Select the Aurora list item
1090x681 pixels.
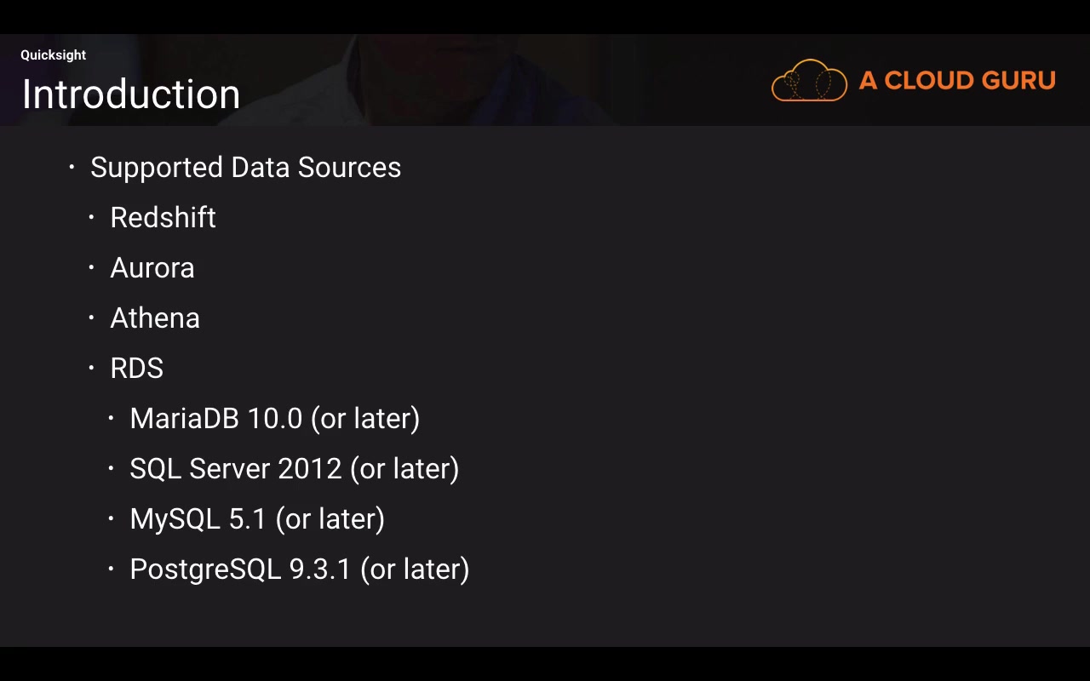[152, 268]
